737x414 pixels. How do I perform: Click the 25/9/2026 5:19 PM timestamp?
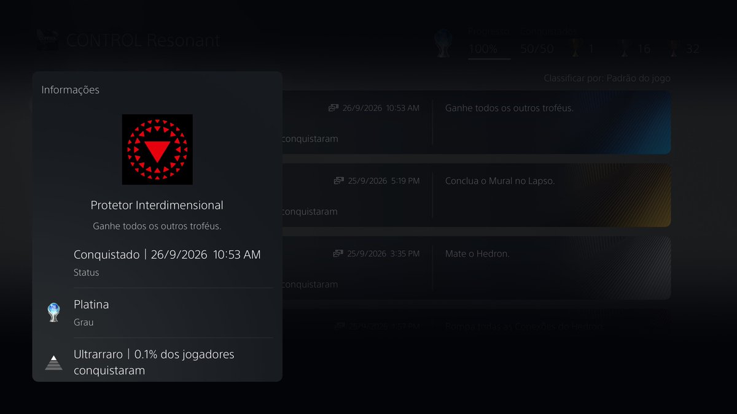384,181
